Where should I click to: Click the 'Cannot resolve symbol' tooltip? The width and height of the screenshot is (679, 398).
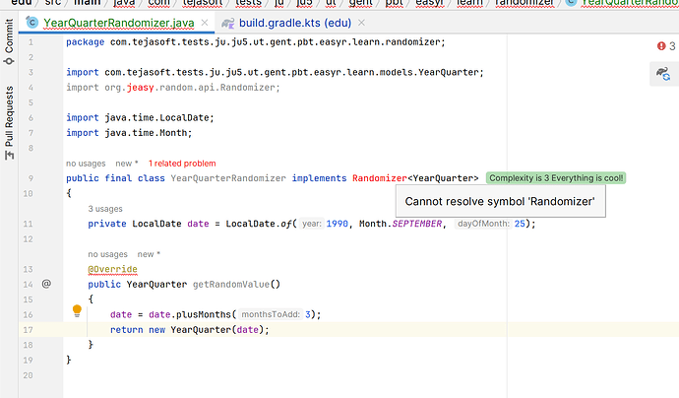coord(500,201)
